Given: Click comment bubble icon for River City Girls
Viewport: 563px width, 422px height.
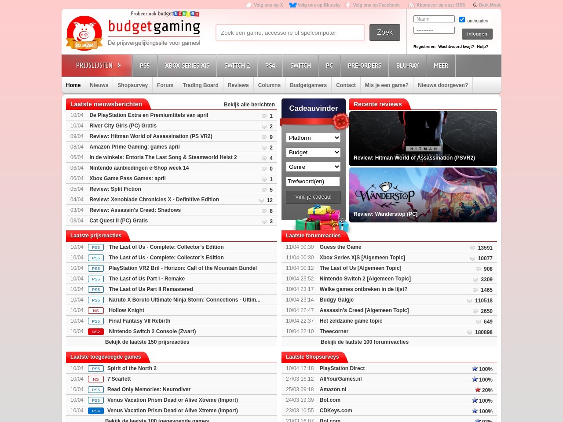Looking at the screenshot, I should point(264,127).
